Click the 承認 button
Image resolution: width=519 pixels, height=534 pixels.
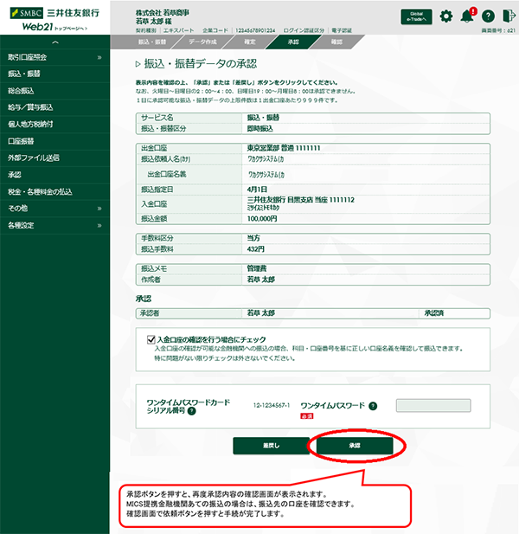click(355, 446)
